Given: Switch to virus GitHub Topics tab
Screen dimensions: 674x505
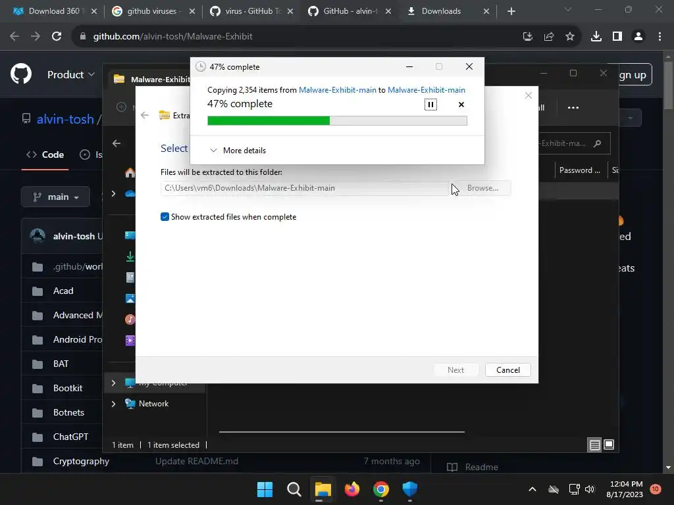Looking at the screenshot, I should [250, 11].
